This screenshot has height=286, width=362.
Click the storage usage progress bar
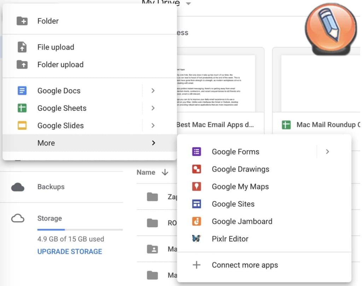coord(80,229)
